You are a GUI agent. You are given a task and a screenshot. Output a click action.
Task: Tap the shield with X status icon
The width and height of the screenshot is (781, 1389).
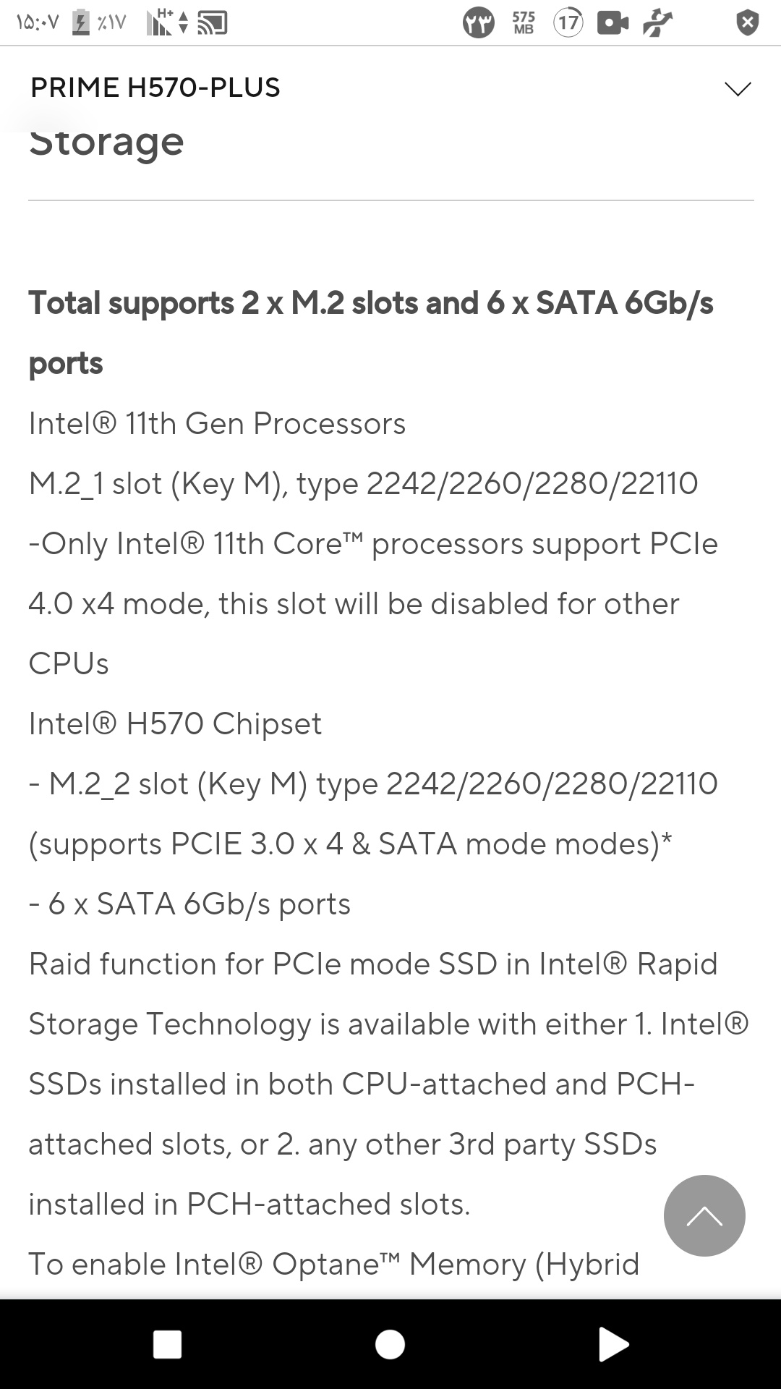[747, 23]
